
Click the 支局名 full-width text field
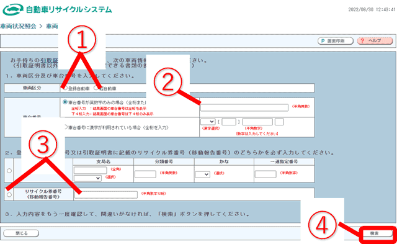point(91,170)
